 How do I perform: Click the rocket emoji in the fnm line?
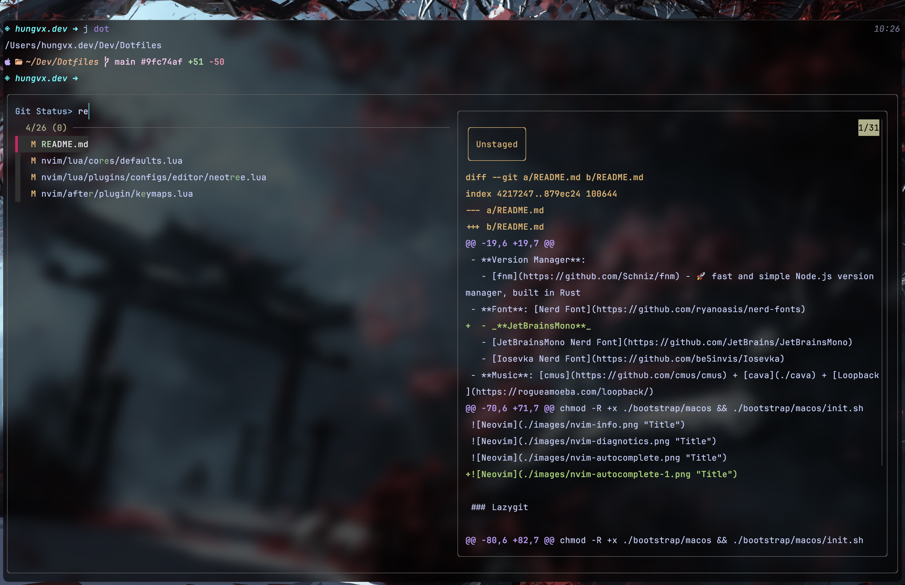[x=701, y=277]
